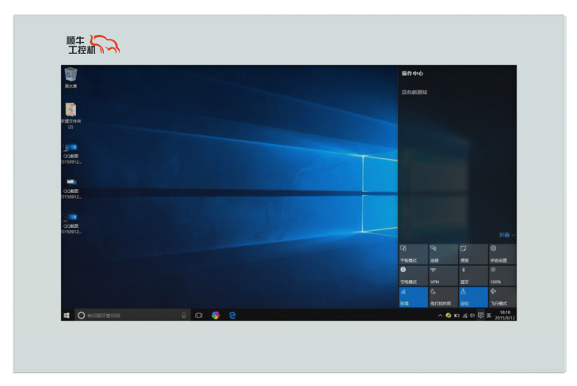
Task: Launch Microsoft Edge from the taskbar
Action: click(x=232, y=316)
